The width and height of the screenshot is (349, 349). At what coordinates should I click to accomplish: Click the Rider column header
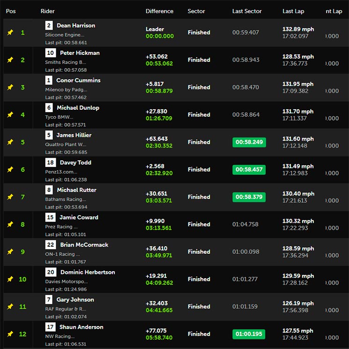48,11
